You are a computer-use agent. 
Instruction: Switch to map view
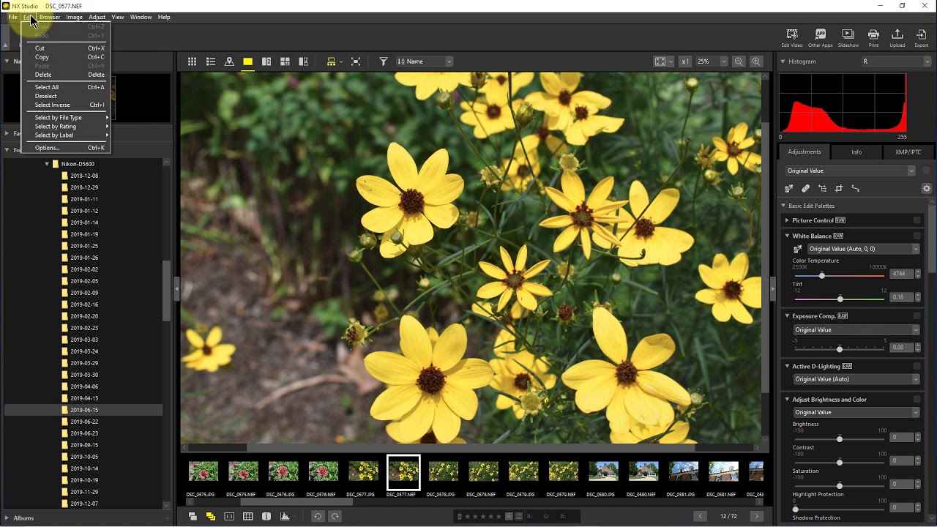pyautogui.click(x=229, y=61)
